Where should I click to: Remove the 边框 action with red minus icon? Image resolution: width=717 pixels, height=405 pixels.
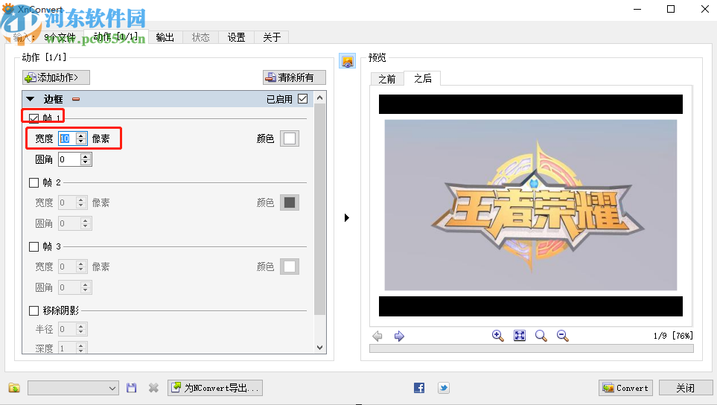[75, 99]
